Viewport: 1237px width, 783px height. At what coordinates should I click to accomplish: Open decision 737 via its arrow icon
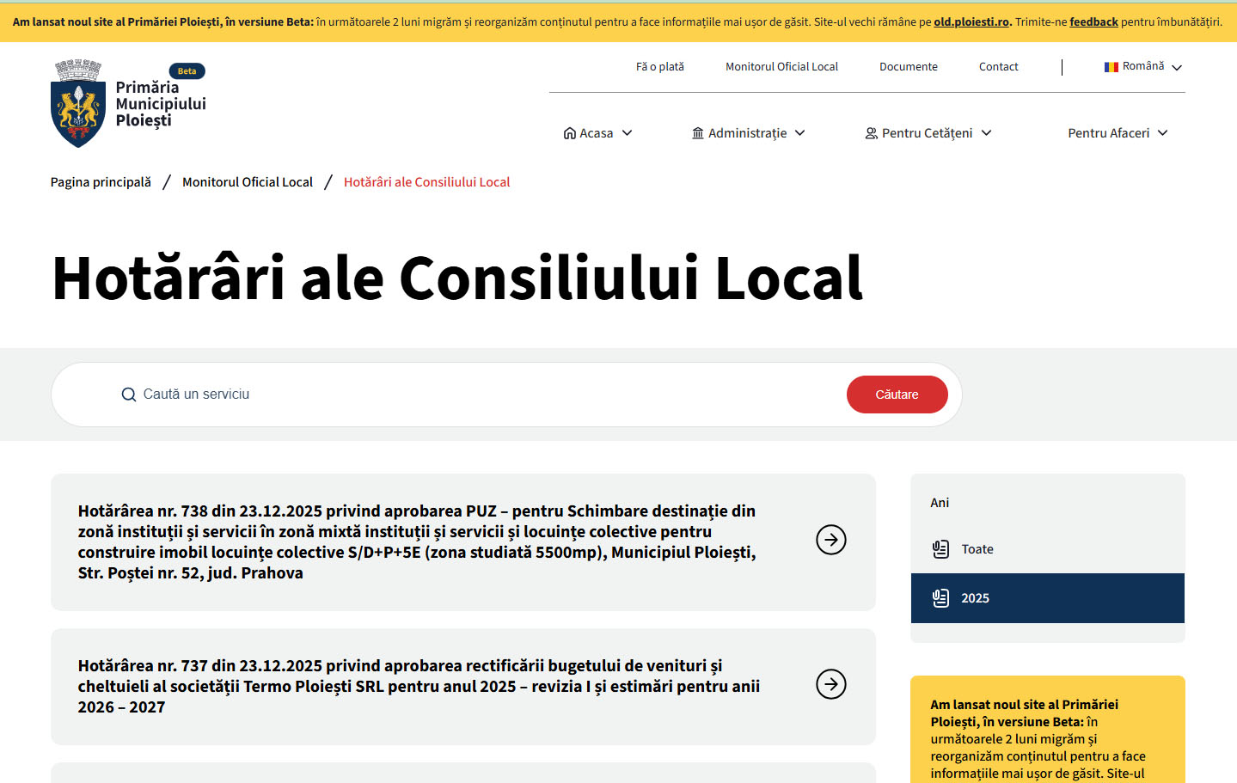[x=830, y=684]
